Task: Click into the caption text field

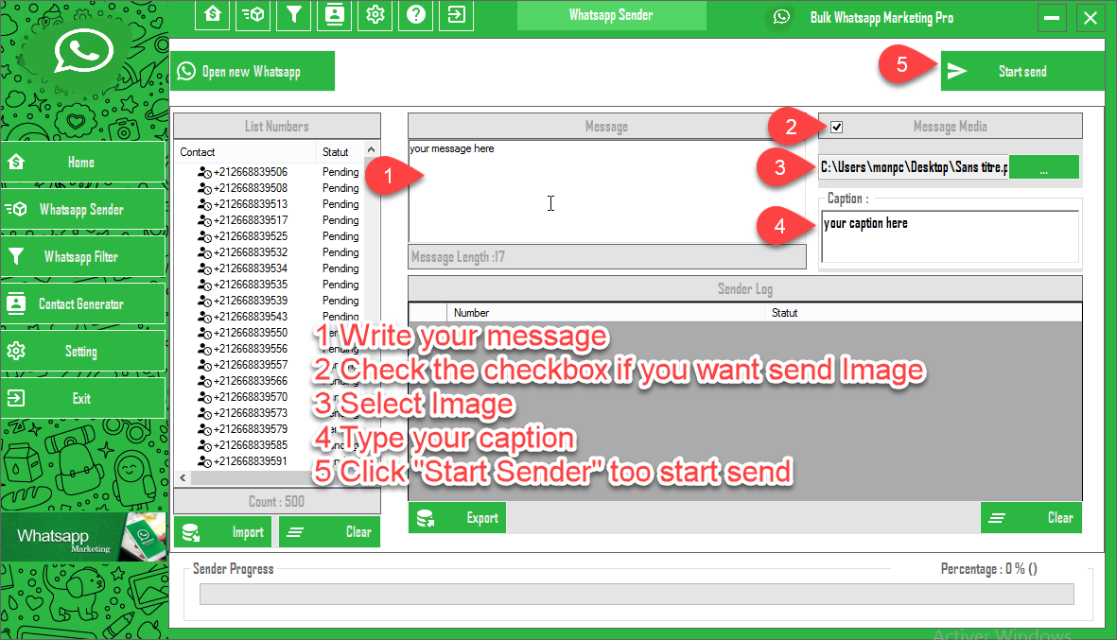Action: click(950, 236)
